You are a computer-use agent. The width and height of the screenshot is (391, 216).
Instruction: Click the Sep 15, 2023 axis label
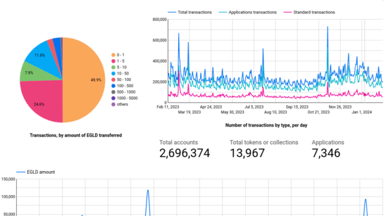297,107
